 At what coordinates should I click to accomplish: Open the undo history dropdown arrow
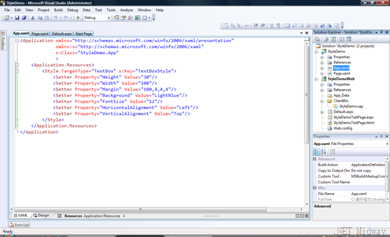click(x=60, y=18)
